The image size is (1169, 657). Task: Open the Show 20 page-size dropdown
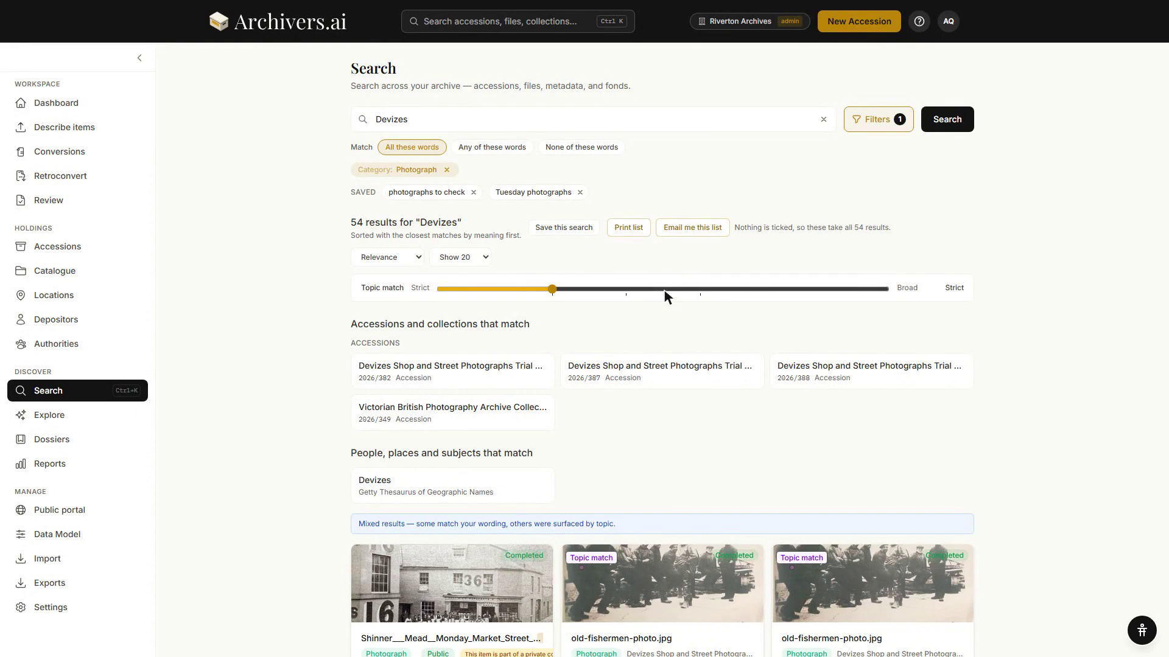click(x=460, y=257)
